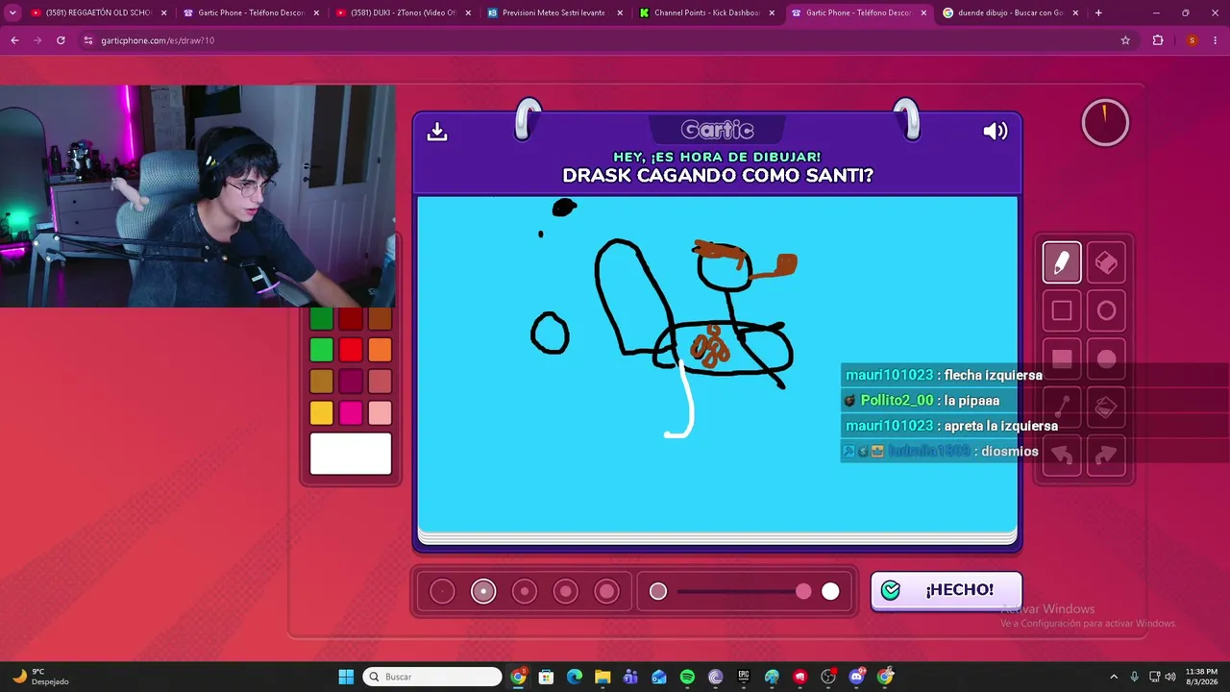Focus the garticphone.com address bar
The height and width of the screenshot is (692, 1230).
click(605, 40)
